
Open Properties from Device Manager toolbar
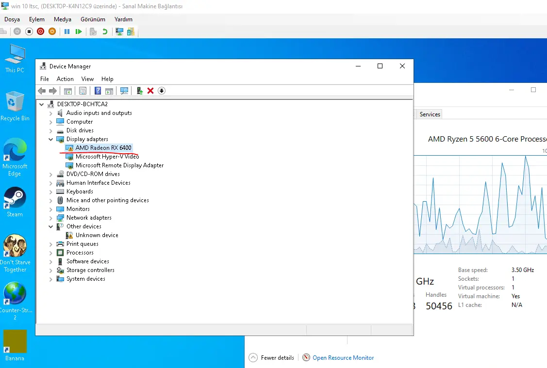coord(83,91)
